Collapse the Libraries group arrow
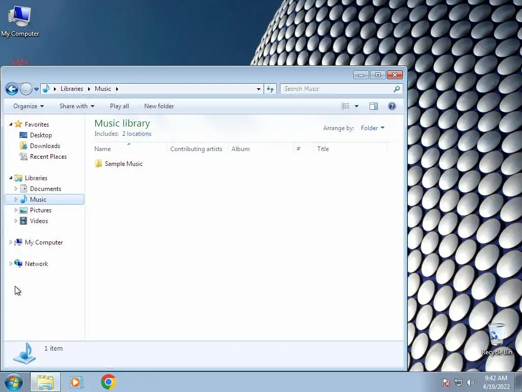Screen dimensions: 522x392 pos(11,178)
